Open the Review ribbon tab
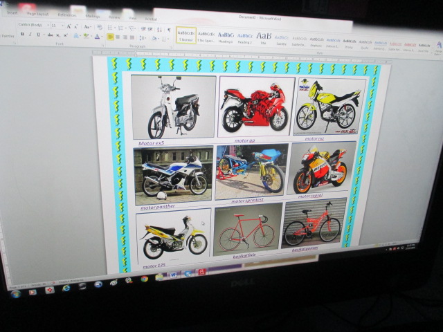 [114, 17]
